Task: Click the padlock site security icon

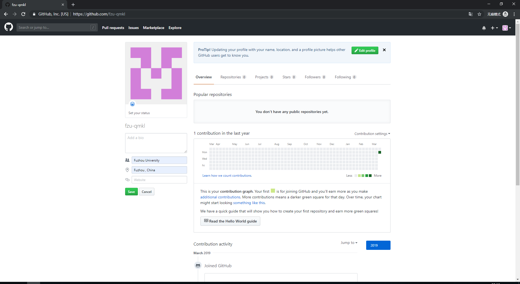Action: (34, 14)
